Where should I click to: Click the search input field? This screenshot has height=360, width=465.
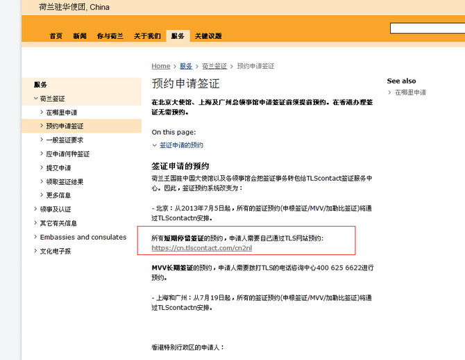click(x=428, y=28)
